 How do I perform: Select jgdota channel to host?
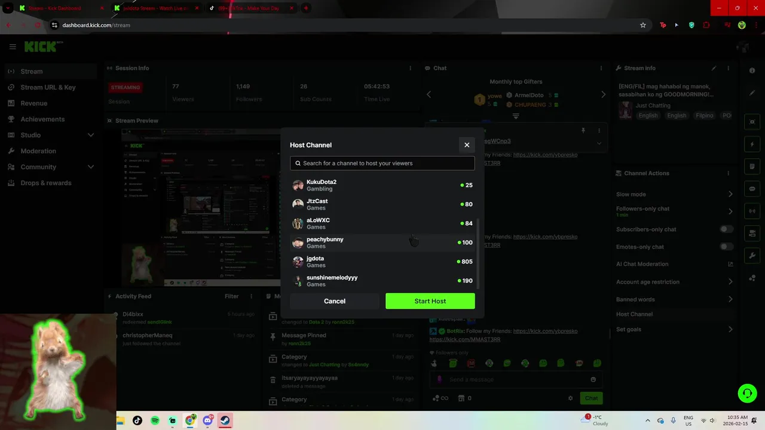pyautogui.click(x=382, y=262)
